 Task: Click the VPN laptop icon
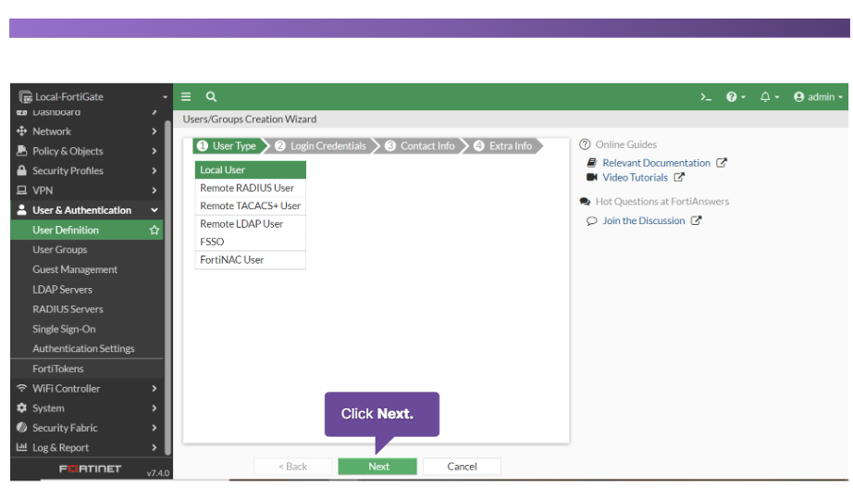pos(22,190)
